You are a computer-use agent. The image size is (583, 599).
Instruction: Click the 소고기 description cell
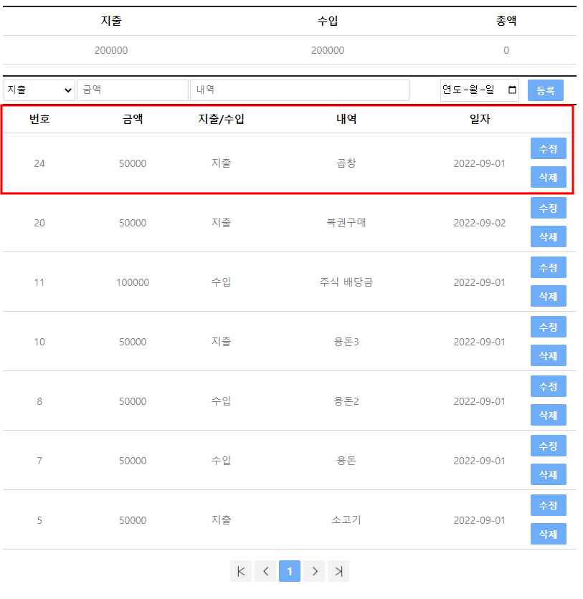pyautogui.click(x=346, y=520)
